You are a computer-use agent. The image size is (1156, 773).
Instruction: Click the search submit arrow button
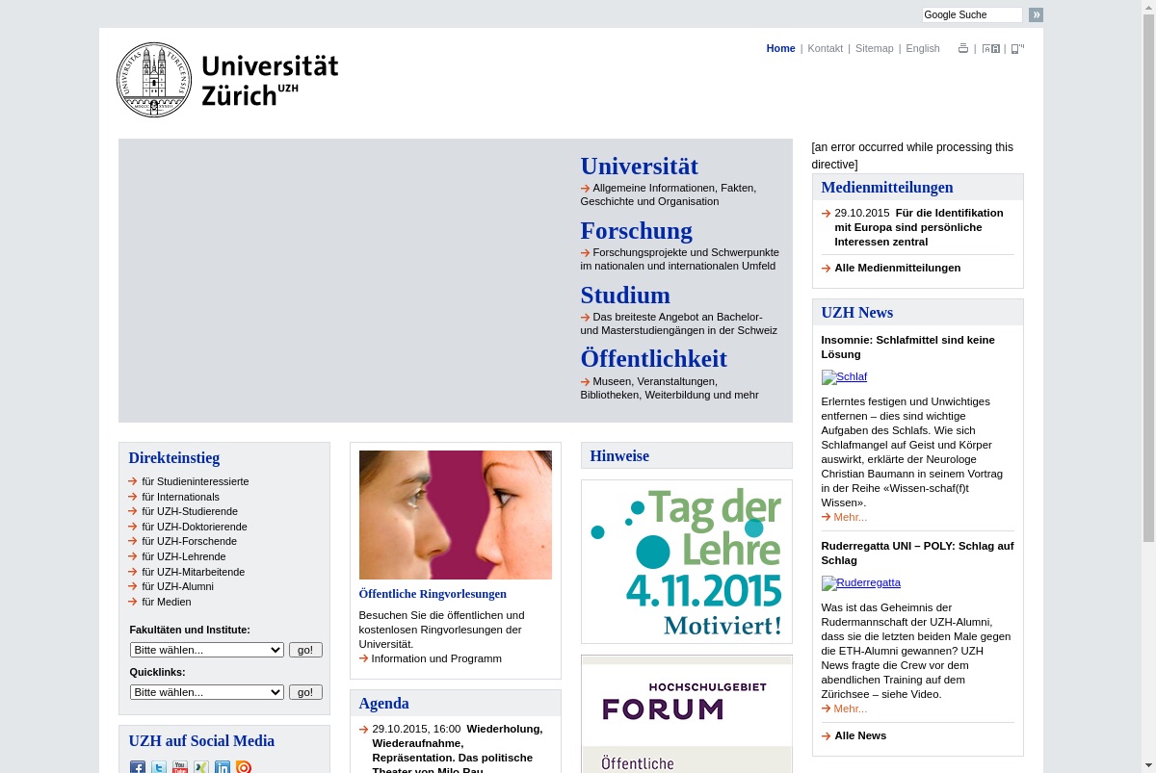pos(1036,14)
